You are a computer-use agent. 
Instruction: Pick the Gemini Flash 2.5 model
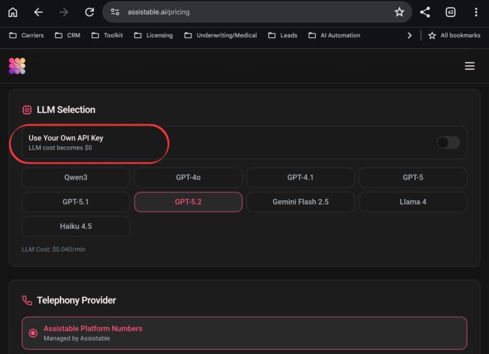tap(300, 202)
